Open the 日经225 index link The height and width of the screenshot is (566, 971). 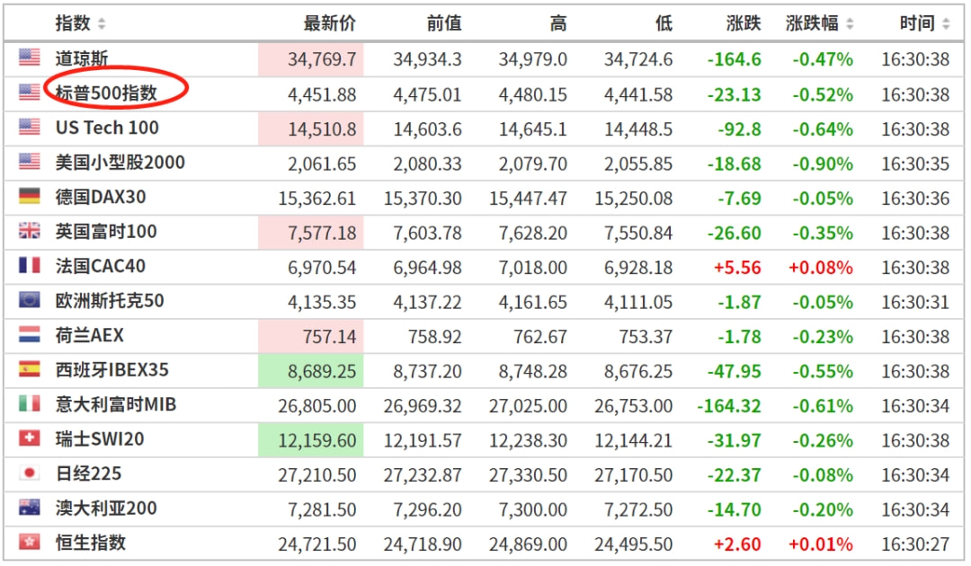click(88, 473)
